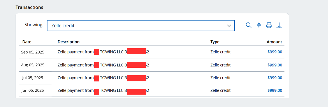Image resolution: width=328 pixels, height=107 pixels.
Task: Select the Aug 05, 2025 transaction description
Action: pyautogui.click(x=103, y=65)
